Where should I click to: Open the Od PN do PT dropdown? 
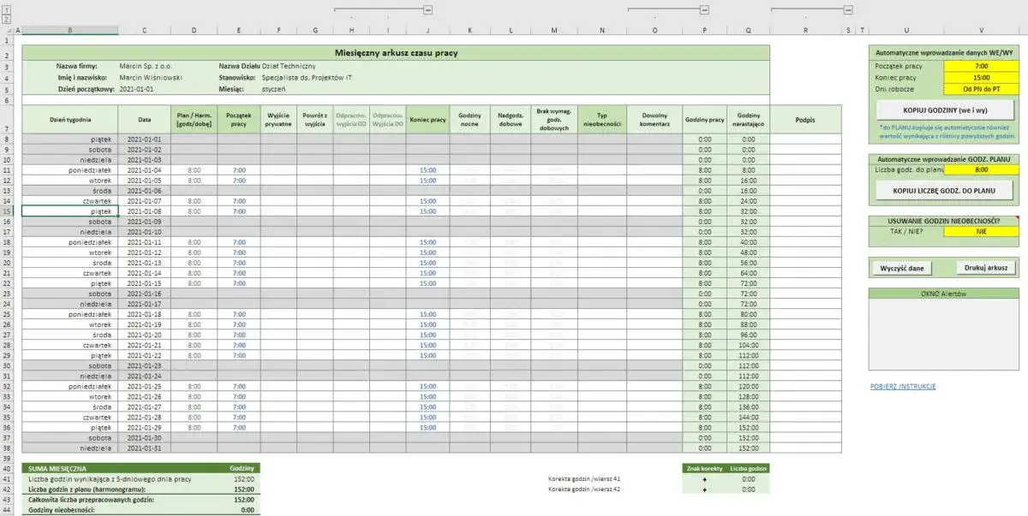[x=983, y=87]
